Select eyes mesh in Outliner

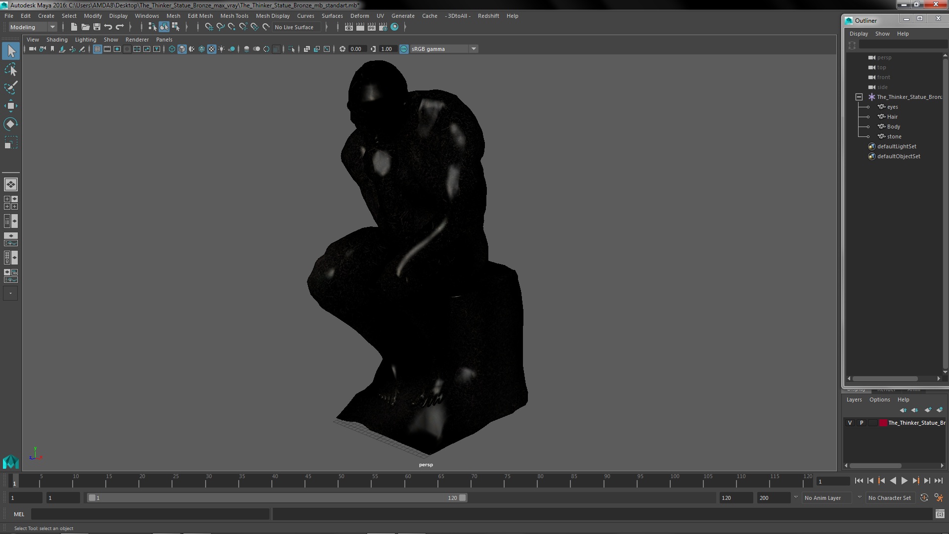click(x=892, y=107)
